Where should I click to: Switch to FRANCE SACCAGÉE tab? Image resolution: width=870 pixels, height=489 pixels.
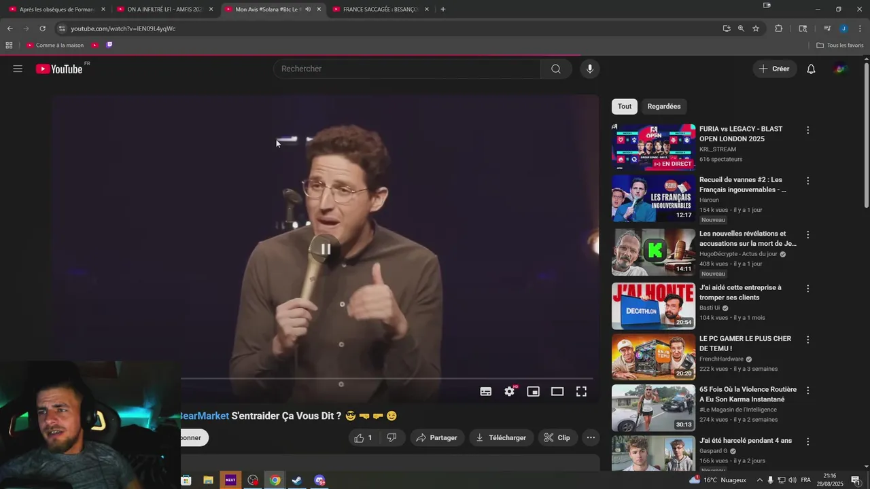pos(380,10)
